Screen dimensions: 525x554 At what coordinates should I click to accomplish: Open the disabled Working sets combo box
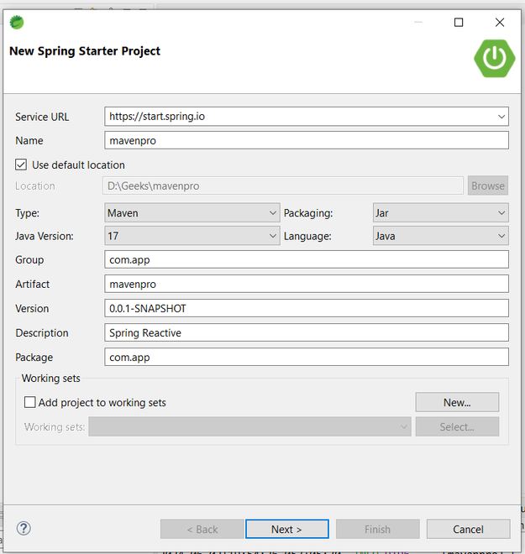[249, 426]
